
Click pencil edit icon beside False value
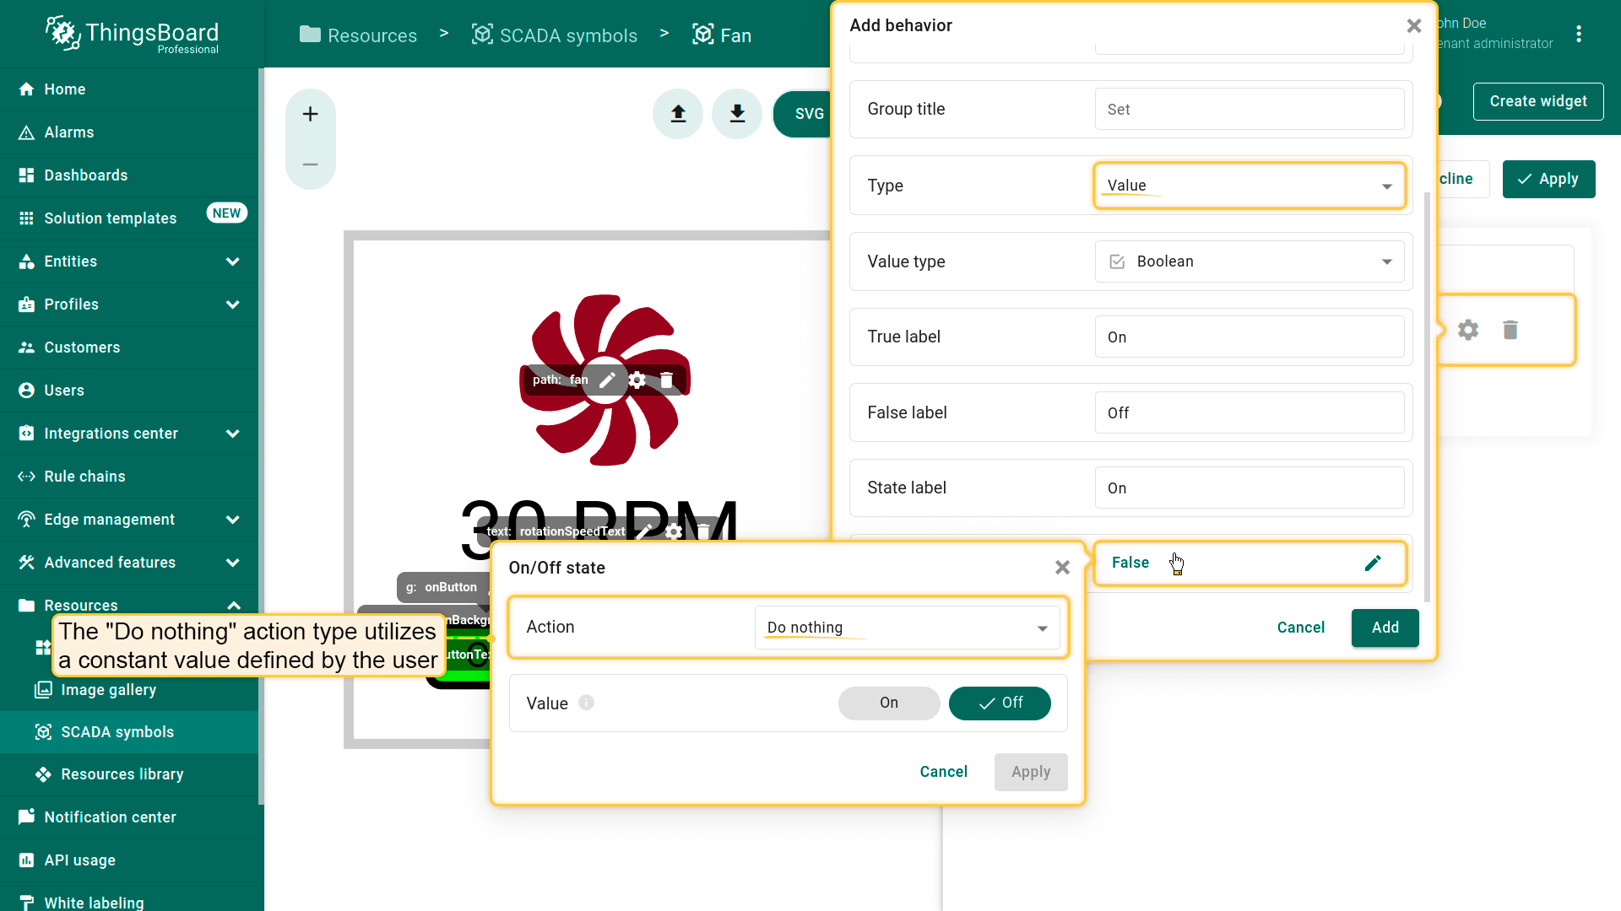pos(1373,563)
